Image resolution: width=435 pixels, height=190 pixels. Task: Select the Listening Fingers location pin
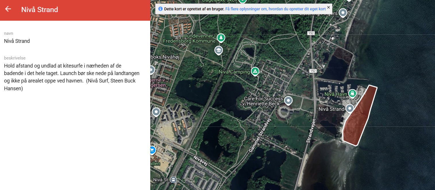(342, 13)
